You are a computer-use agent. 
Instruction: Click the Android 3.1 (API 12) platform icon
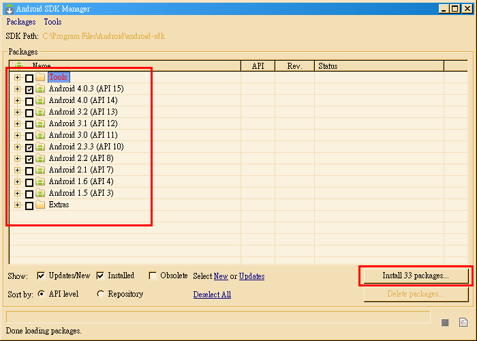point(40,123)
